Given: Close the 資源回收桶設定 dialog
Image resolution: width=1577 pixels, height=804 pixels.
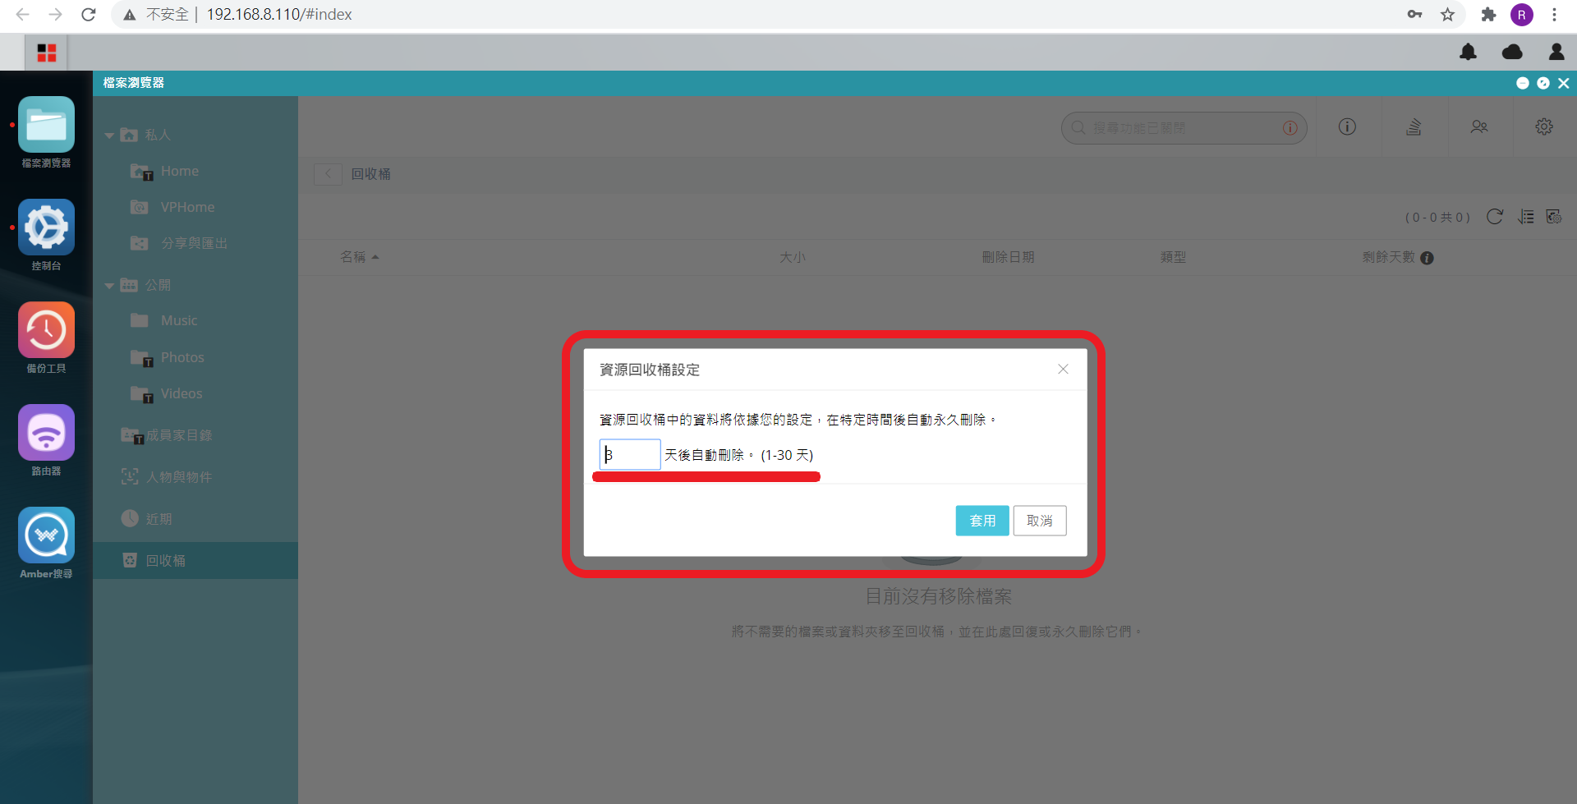Looking at the screenshot, I should click(x=1063, y=370).
